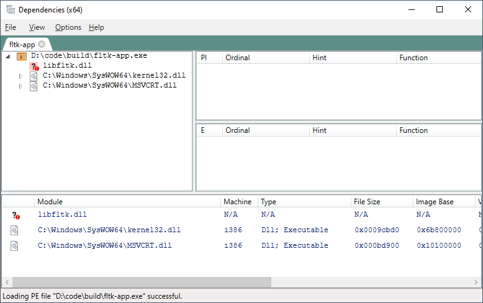Expand the kernel32.dll tree node

pyautogui.click(x=20, y=76)
